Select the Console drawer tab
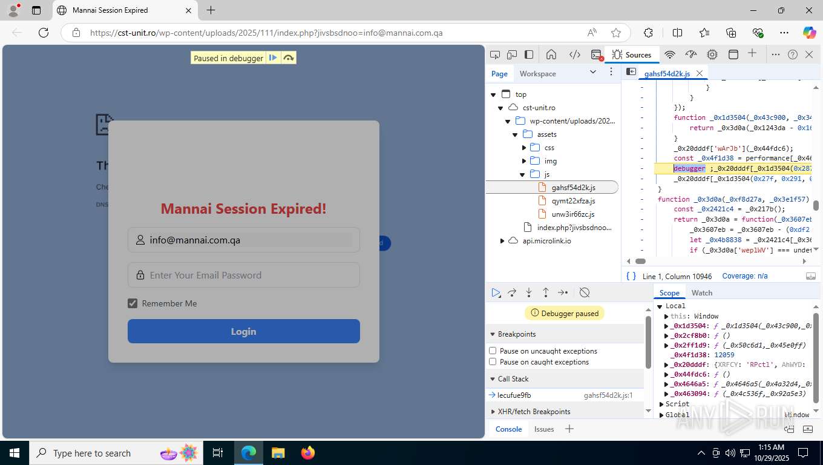Screen dimensions: 823x465 [x=508, y=429]
